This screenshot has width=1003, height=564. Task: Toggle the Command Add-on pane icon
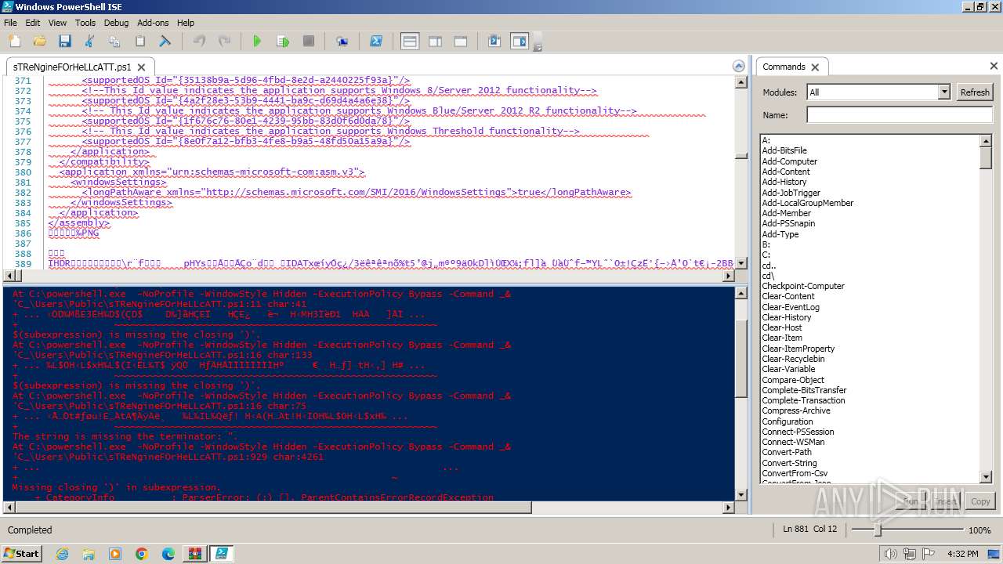pyautogui.click(x=520, y=42)
